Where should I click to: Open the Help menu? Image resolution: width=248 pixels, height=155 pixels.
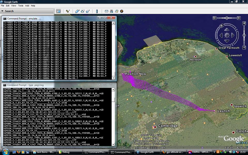33,6
